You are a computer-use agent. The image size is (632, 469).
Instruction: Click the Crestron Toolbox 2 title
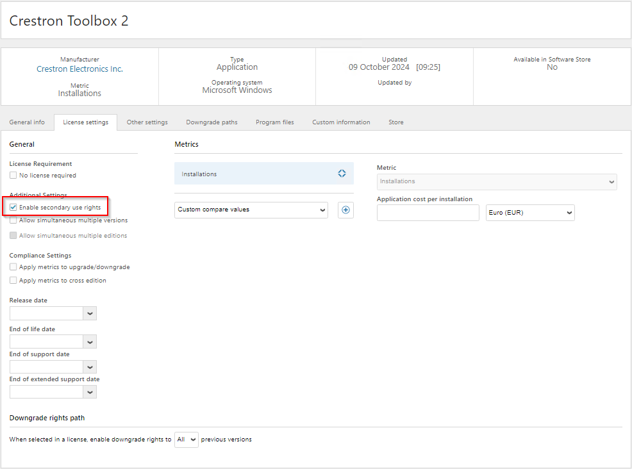(x=69, y=21)
